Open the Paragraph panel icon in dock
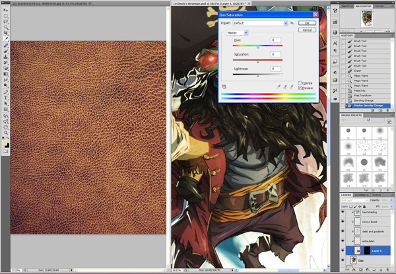Screen dimensions: 396x274 [335, 51]
